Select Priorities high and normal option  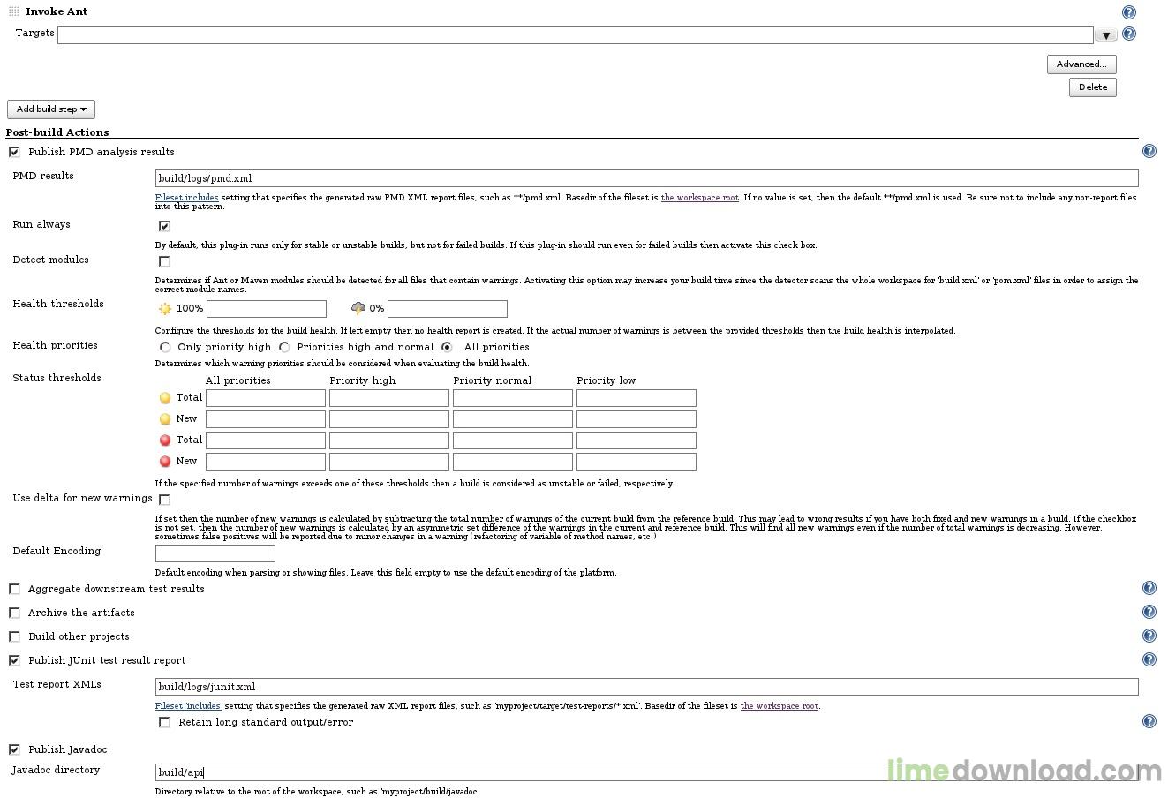coord(284,347)
